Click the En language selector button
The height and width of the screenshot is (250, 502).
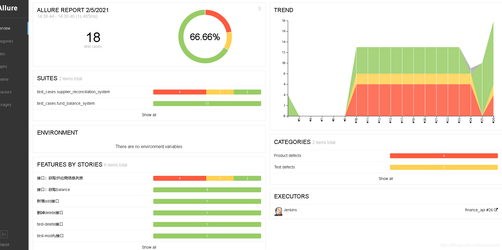[4, 234]
